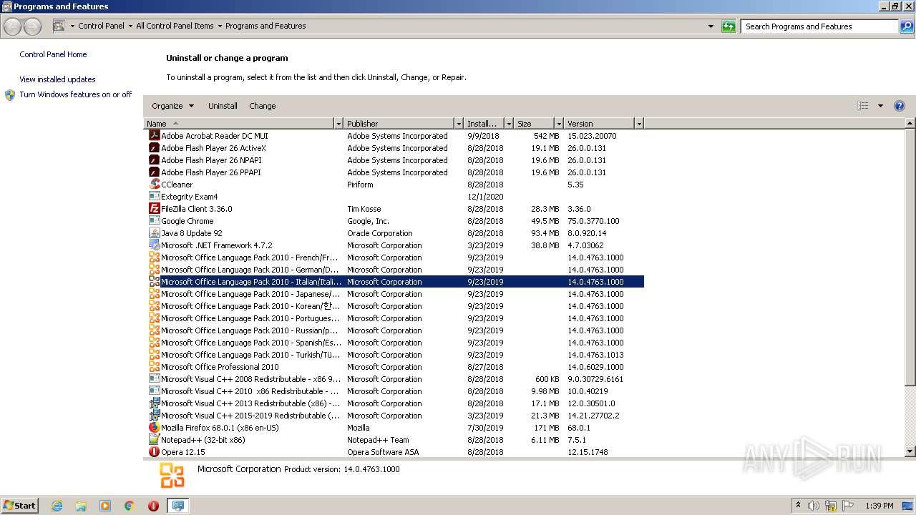Open the Installed On column filter dropdown
This screenshot has width=916, height=515.
click(509, 124)
